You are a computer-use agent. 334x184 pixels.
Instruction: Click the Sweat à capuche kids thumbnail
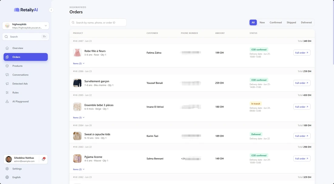77,136
